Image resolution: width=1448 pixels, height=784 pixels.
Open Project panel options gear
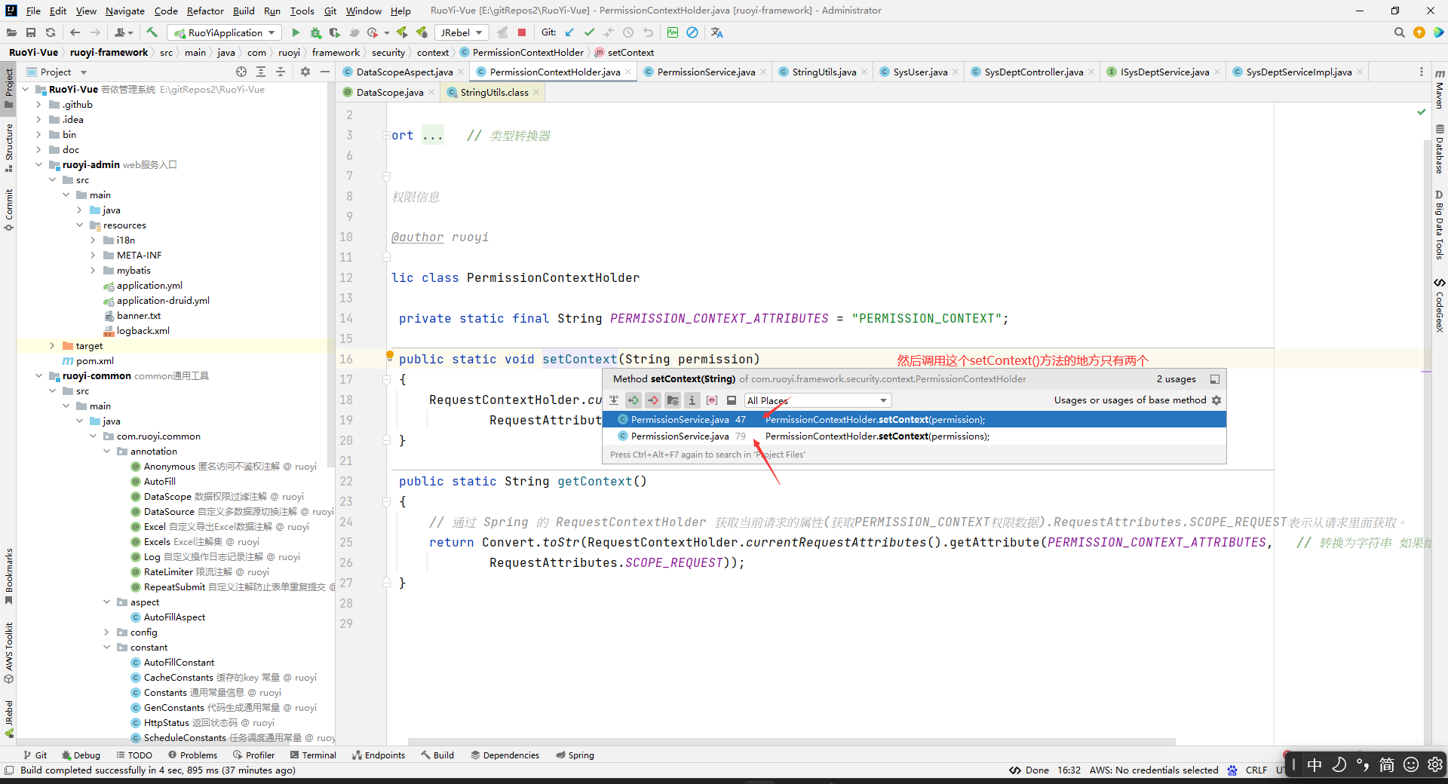tap(305, 72)
